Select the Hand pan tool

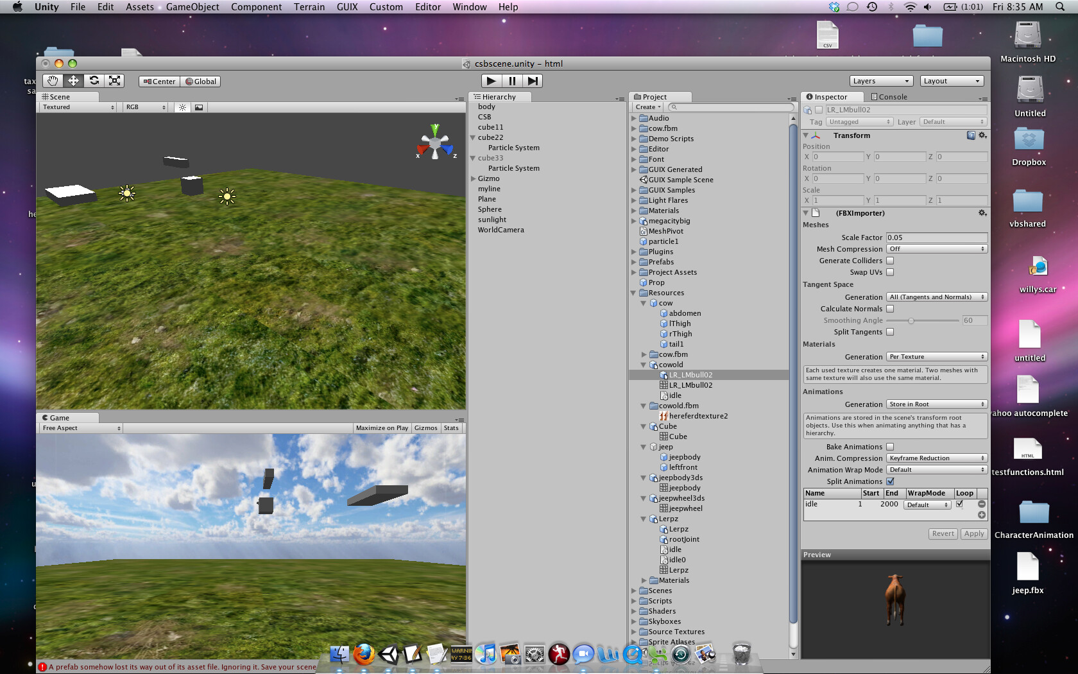[x=53, y=80]
